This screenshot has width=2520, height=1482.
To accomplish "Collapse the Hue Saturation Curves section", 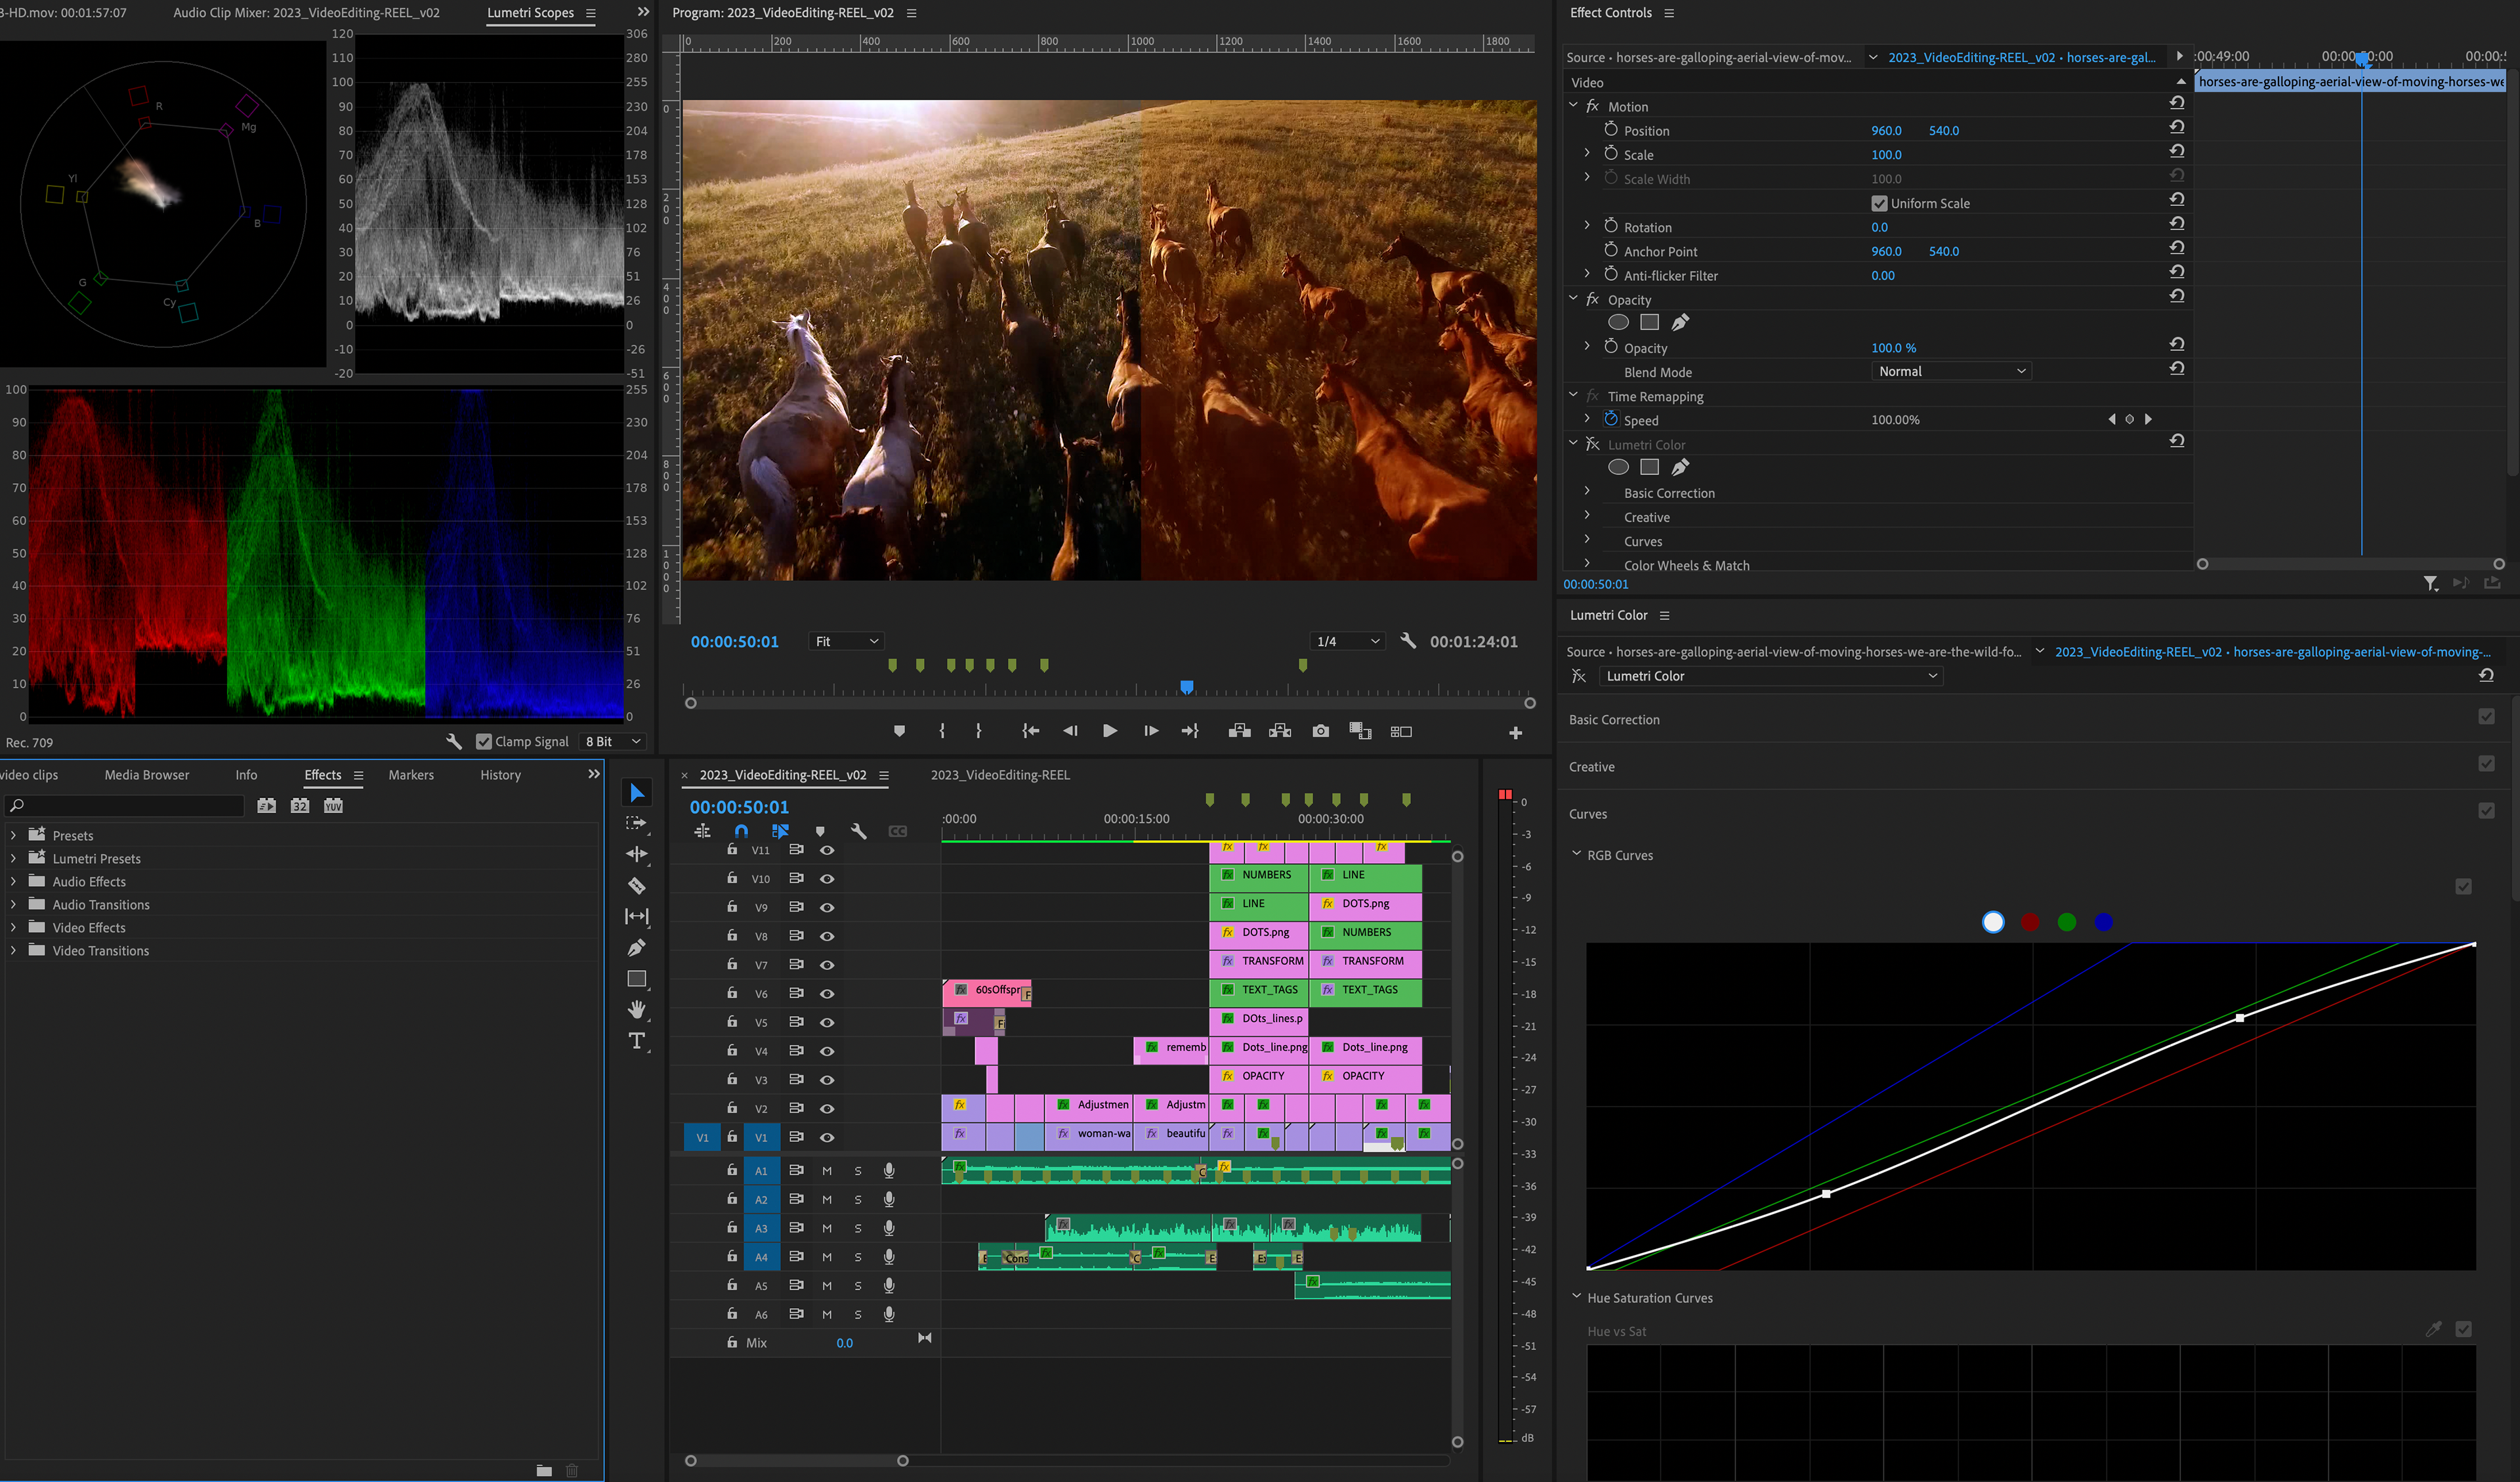I will pyautogui.click(x=1577, y=1297).
